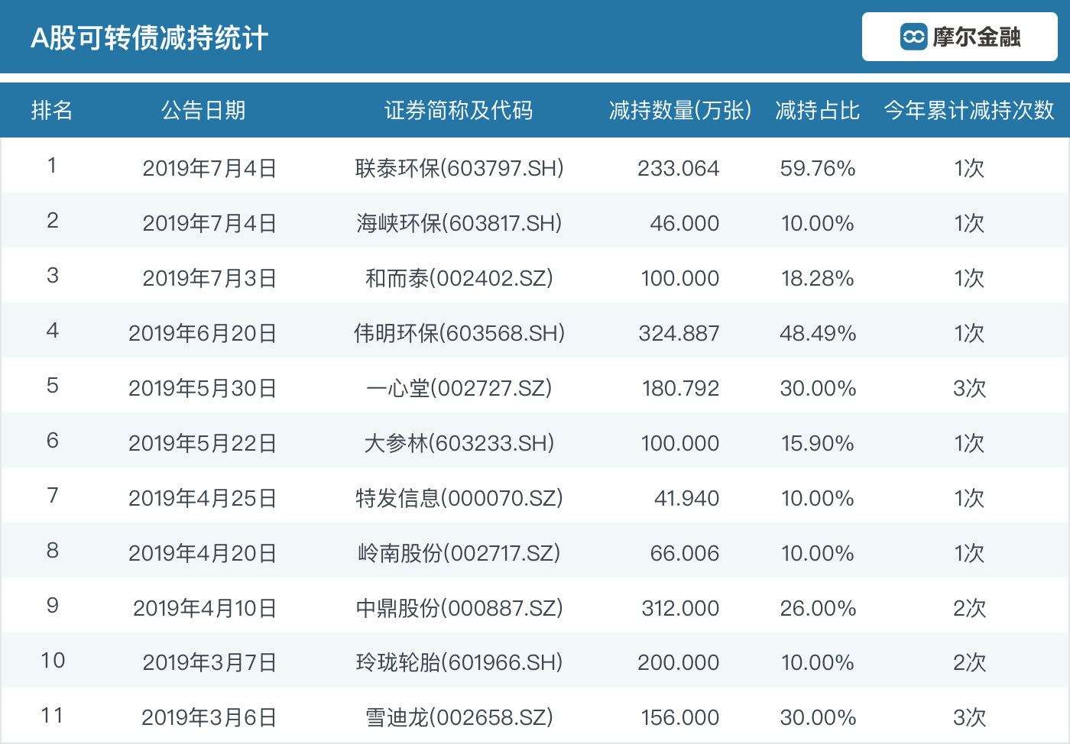Screen dimensions: 1070x744
Task: Click the quantity value 66.006
Action: (x=685, y=553)
